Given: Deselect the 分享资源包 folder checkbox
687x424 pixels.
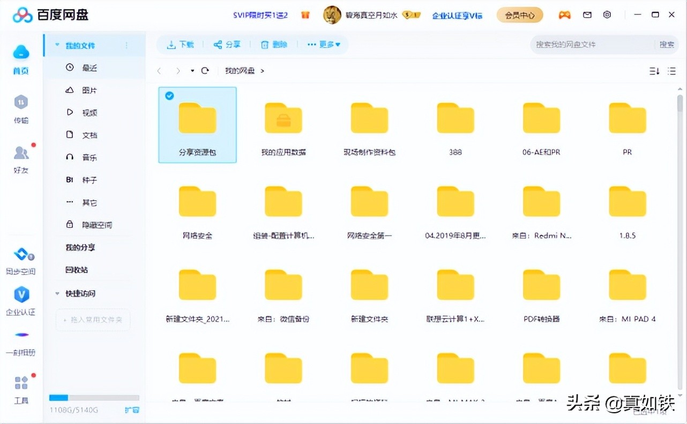Looking at the screenshot, I should (x=169, y=96).
